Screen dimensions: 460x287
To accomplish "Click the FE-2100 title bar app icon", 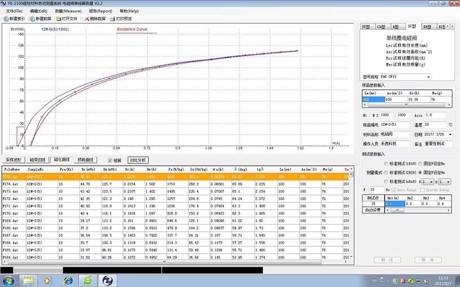I will (3, 3).
